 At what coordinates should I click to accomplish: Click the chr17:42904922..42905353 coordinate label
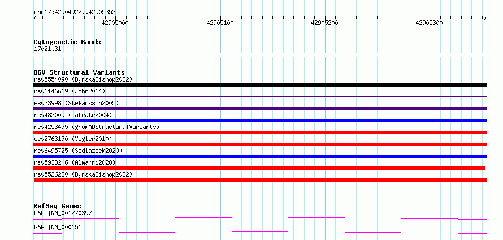[75, 12]
